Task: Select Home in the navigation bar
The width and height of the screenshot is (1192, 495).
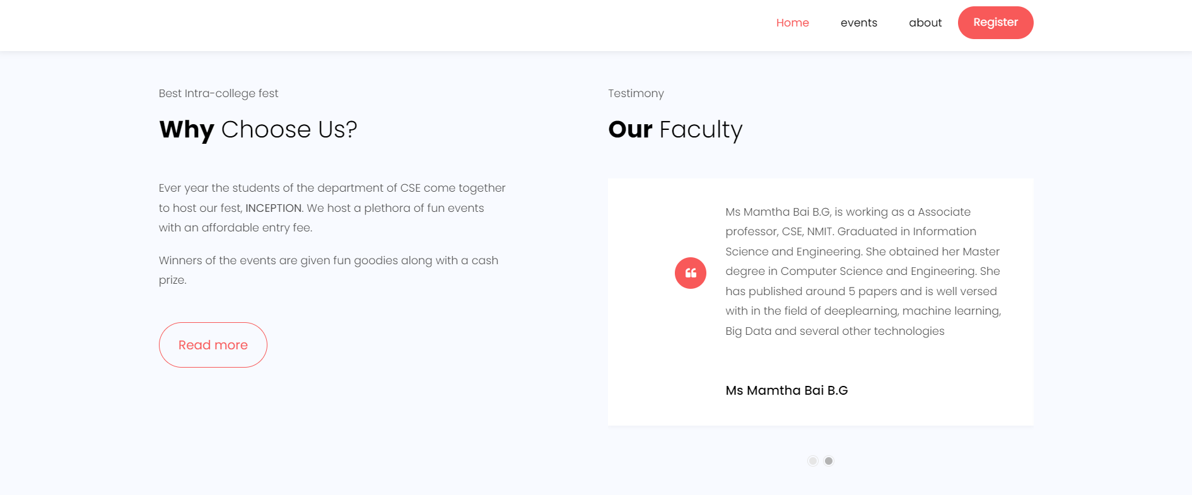Action: [793, 23]
